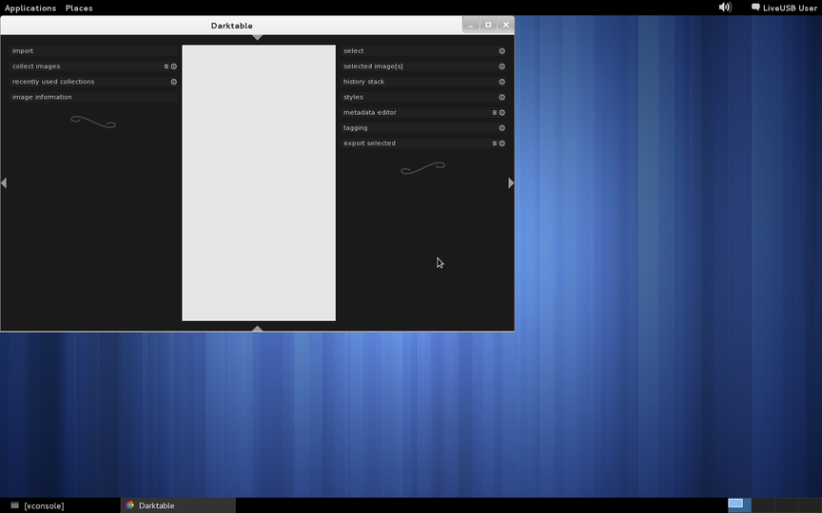Toggle top panel using top arrow
The width and height of the screenshot is (822, 513).
pos(257,38)
